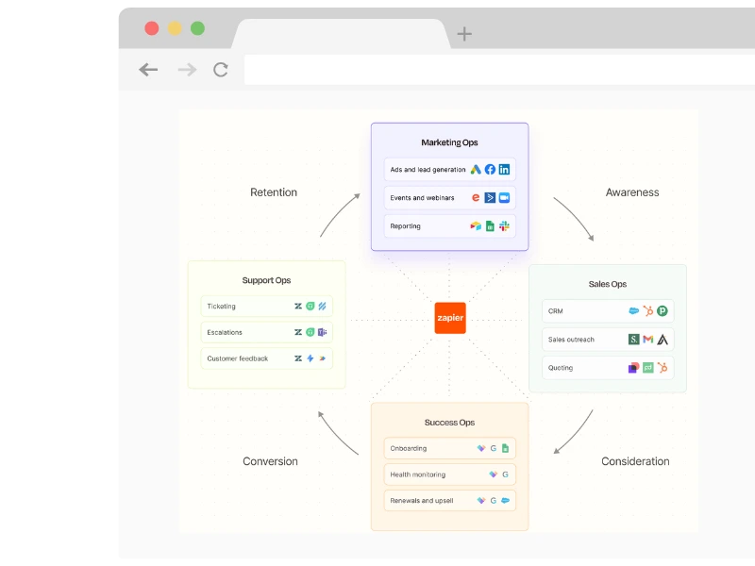Click the gem-shaped icon in Health monitoring row
This screenshot has height=566, width=755.
coord(493,474)
